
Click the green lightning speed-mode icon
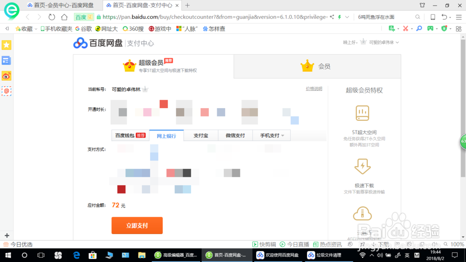(339, 17)
